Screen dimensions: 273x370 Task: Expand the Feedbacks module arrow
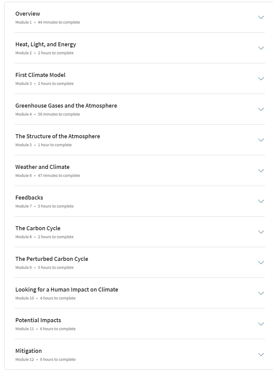(261, 201)
